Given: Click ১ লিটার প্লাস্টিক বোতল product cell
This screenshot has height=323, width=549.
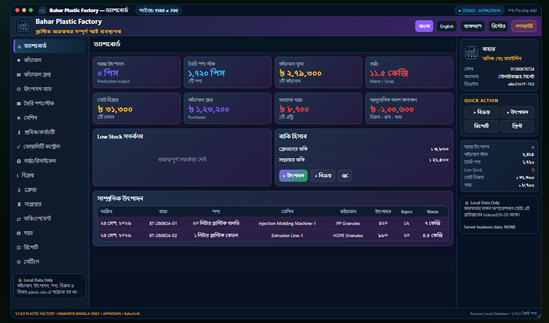Looking at the screenshot, I should point(216,235).
